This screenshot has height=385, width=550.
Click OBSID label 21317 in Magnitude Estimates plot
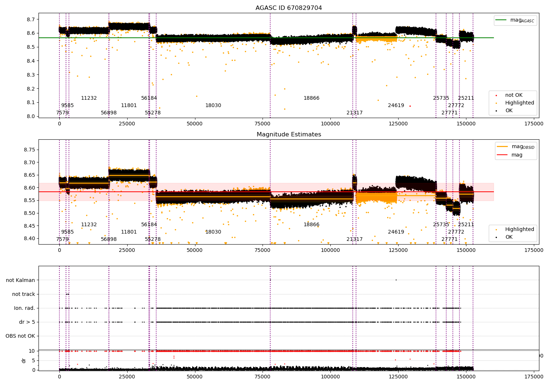(355, 239)
